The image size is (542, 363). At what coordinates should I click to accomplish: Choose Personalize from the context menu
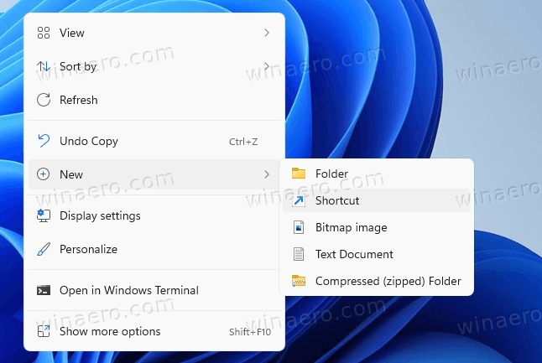point(88,249)
